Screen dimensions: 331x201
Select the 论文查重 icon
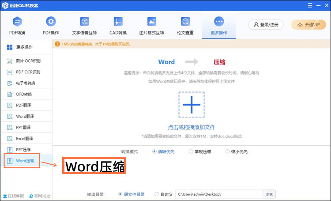pyautogui.click(x=185, y=22)
